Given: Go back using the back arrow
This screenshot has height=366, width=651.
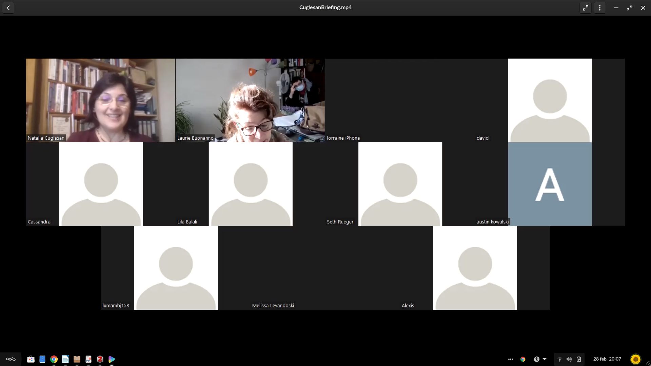Looking at the screenshot, I should (x=8, y=7).
